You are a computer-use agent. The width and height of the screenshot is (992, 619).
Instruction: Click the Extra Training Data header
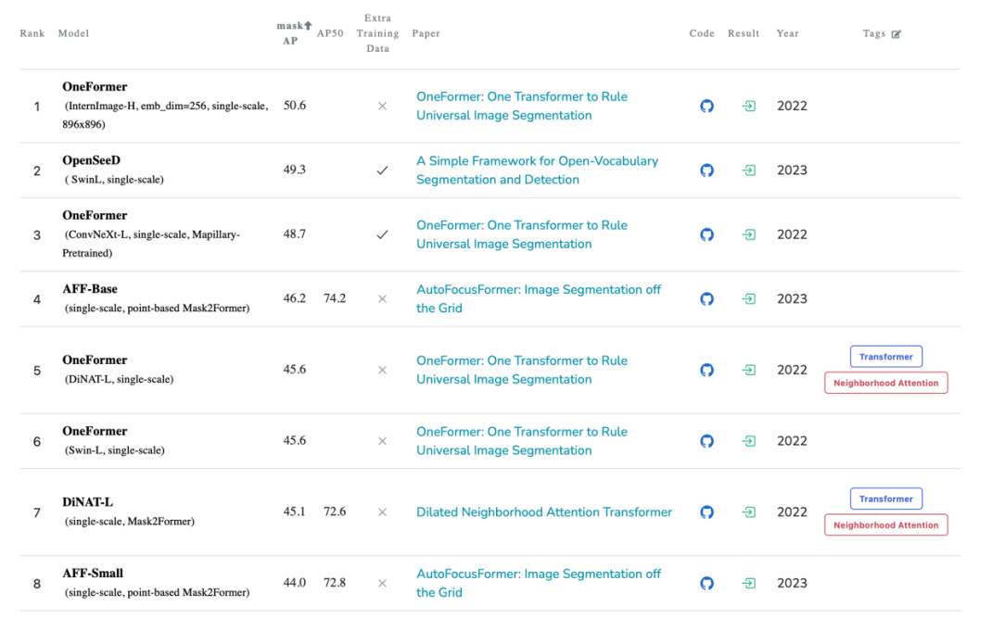tap(377, 33)
